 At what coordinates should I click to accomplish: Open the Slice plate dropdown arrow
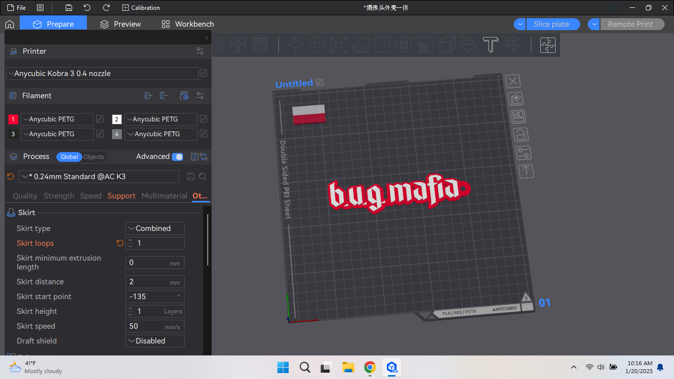pos(520,24)
